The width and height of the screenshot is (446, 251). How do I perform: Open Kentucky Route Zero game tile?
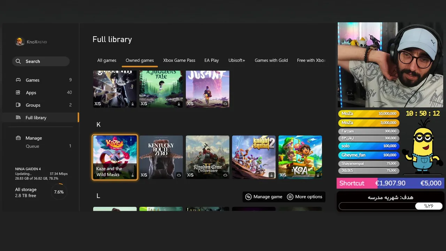point(161,157)
